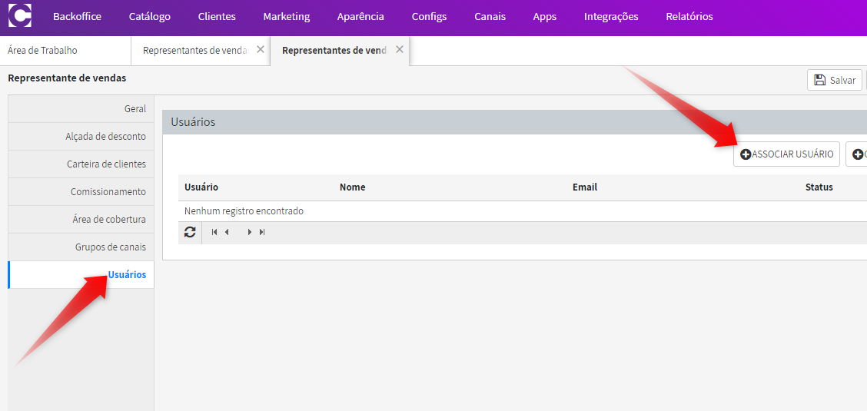Sort by the Usuário column header
The width and height of the screenshot is (867, 411).
pos(201,187)
